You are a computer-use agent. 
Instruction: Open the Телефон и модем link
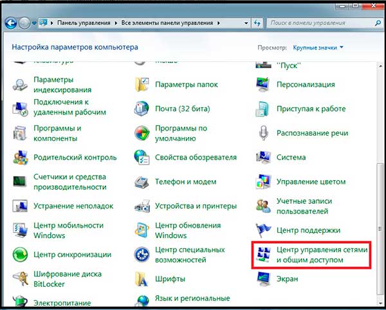point(186,182)
